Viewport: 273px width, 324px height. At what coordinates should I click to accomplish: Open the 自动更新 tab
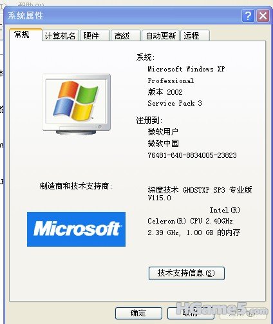tap(160, 35)
